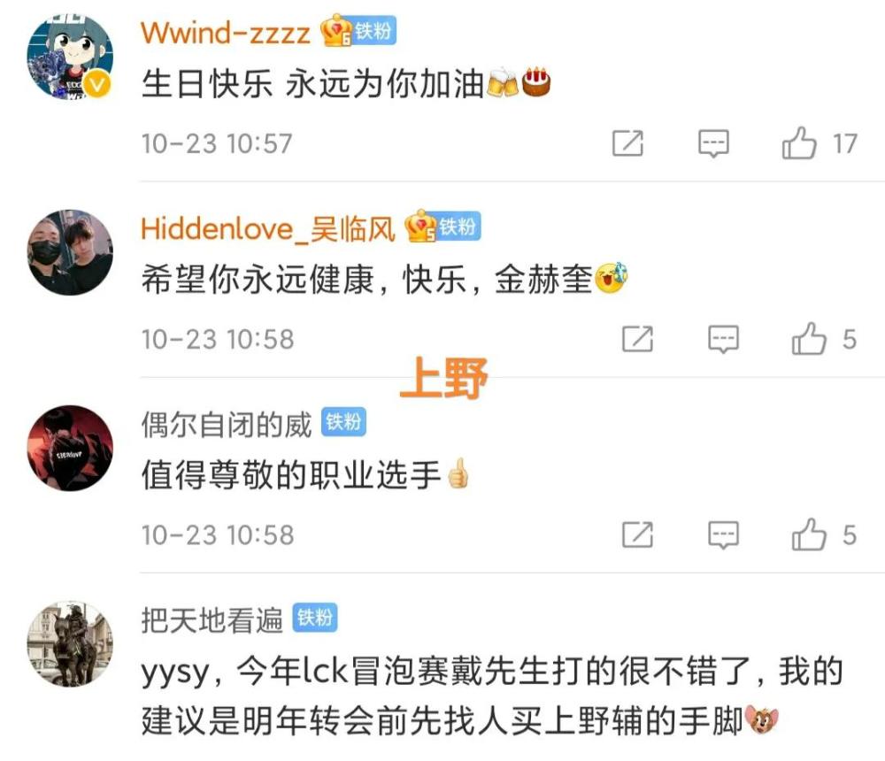Visit Hiddenlove_吴临风 username link
The height and width of the screenshot is (761, 885).
point(268,228)
